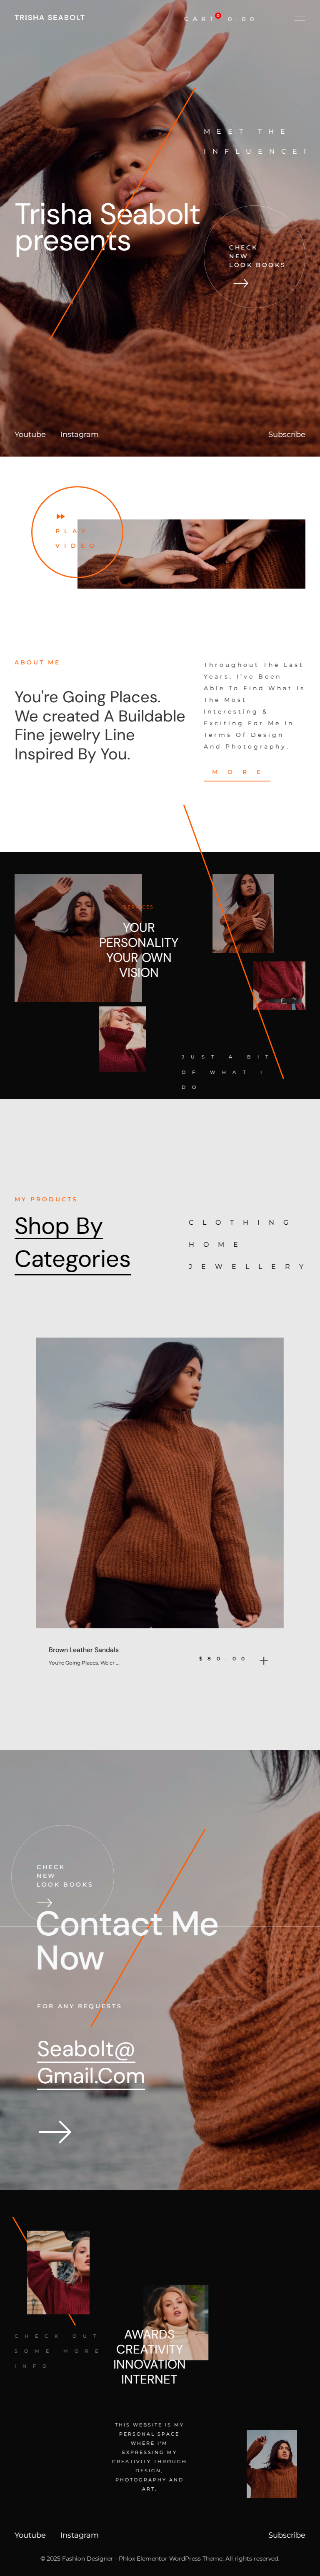Screen dimensions: 320x2576
Task: Select the Home category
Action: coord(214,1244)
